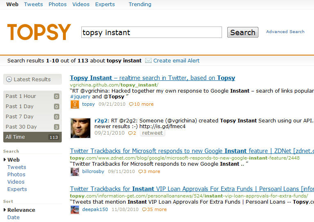Open billcrosby's profile link
314x222 pixels.
pyautogui.click(x=93, y=171)
